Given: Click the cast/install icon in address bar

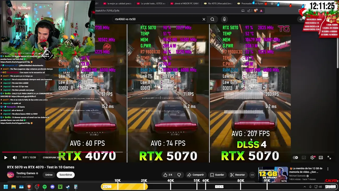Looking at the screenshot, I should [243, 11].
